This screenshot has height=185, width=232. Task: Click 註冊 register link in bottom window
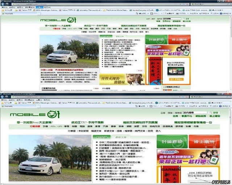pyautogui.click(x=150, y=131)
